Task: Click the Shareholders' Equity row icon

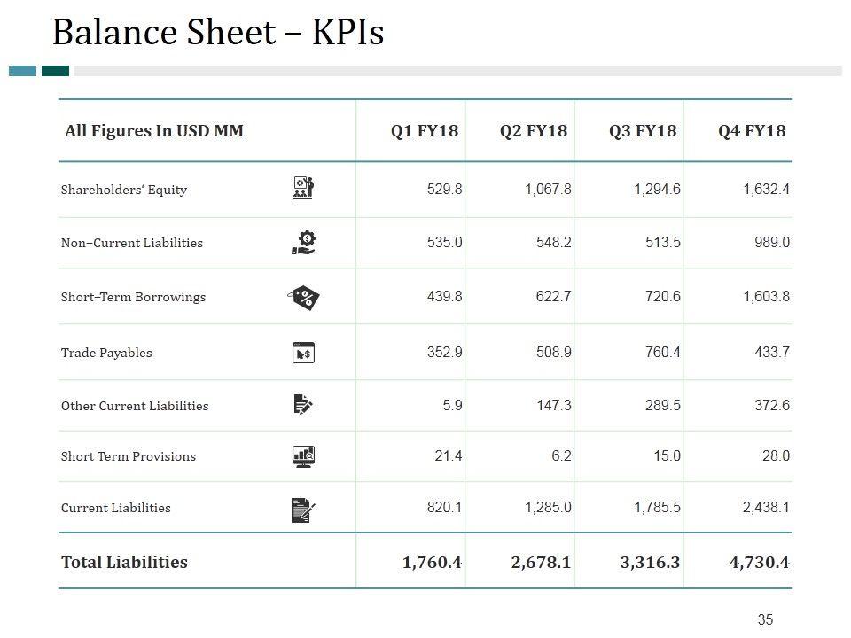Action: 304,189
